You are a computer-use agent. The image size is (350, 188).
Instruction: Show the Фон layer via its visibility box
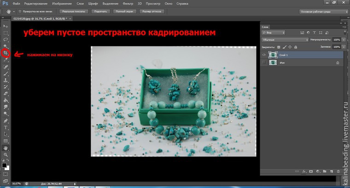point(264,63)
